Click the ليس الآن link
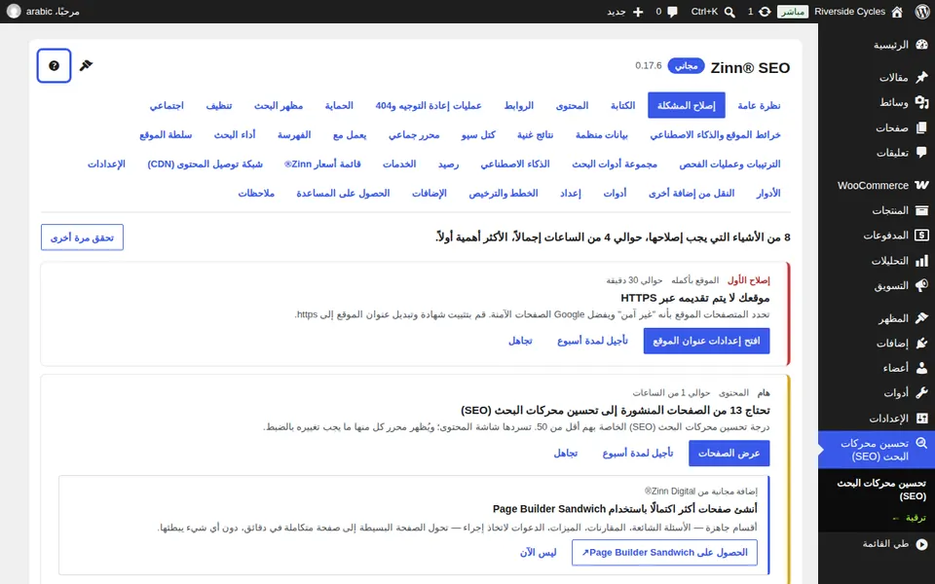This screenshot has width=935, height=584. (538, 553)
